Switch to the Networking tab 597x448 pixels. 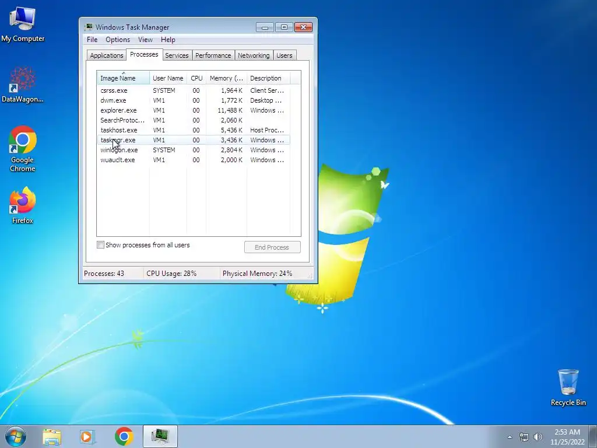click(254, 55)
